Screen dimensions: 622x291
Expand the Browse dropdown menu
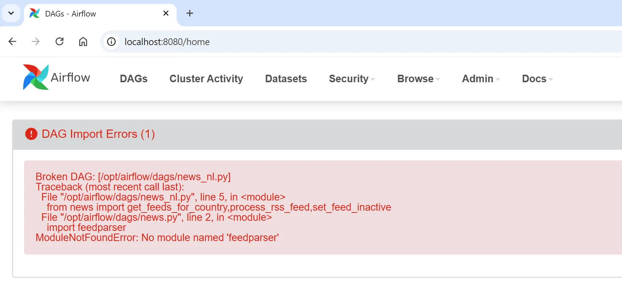click(x=418, y=79)
